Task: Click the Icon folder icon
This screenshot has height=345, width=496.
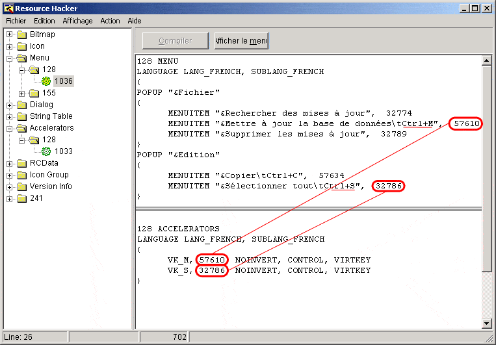Action: tap(22, 47)
